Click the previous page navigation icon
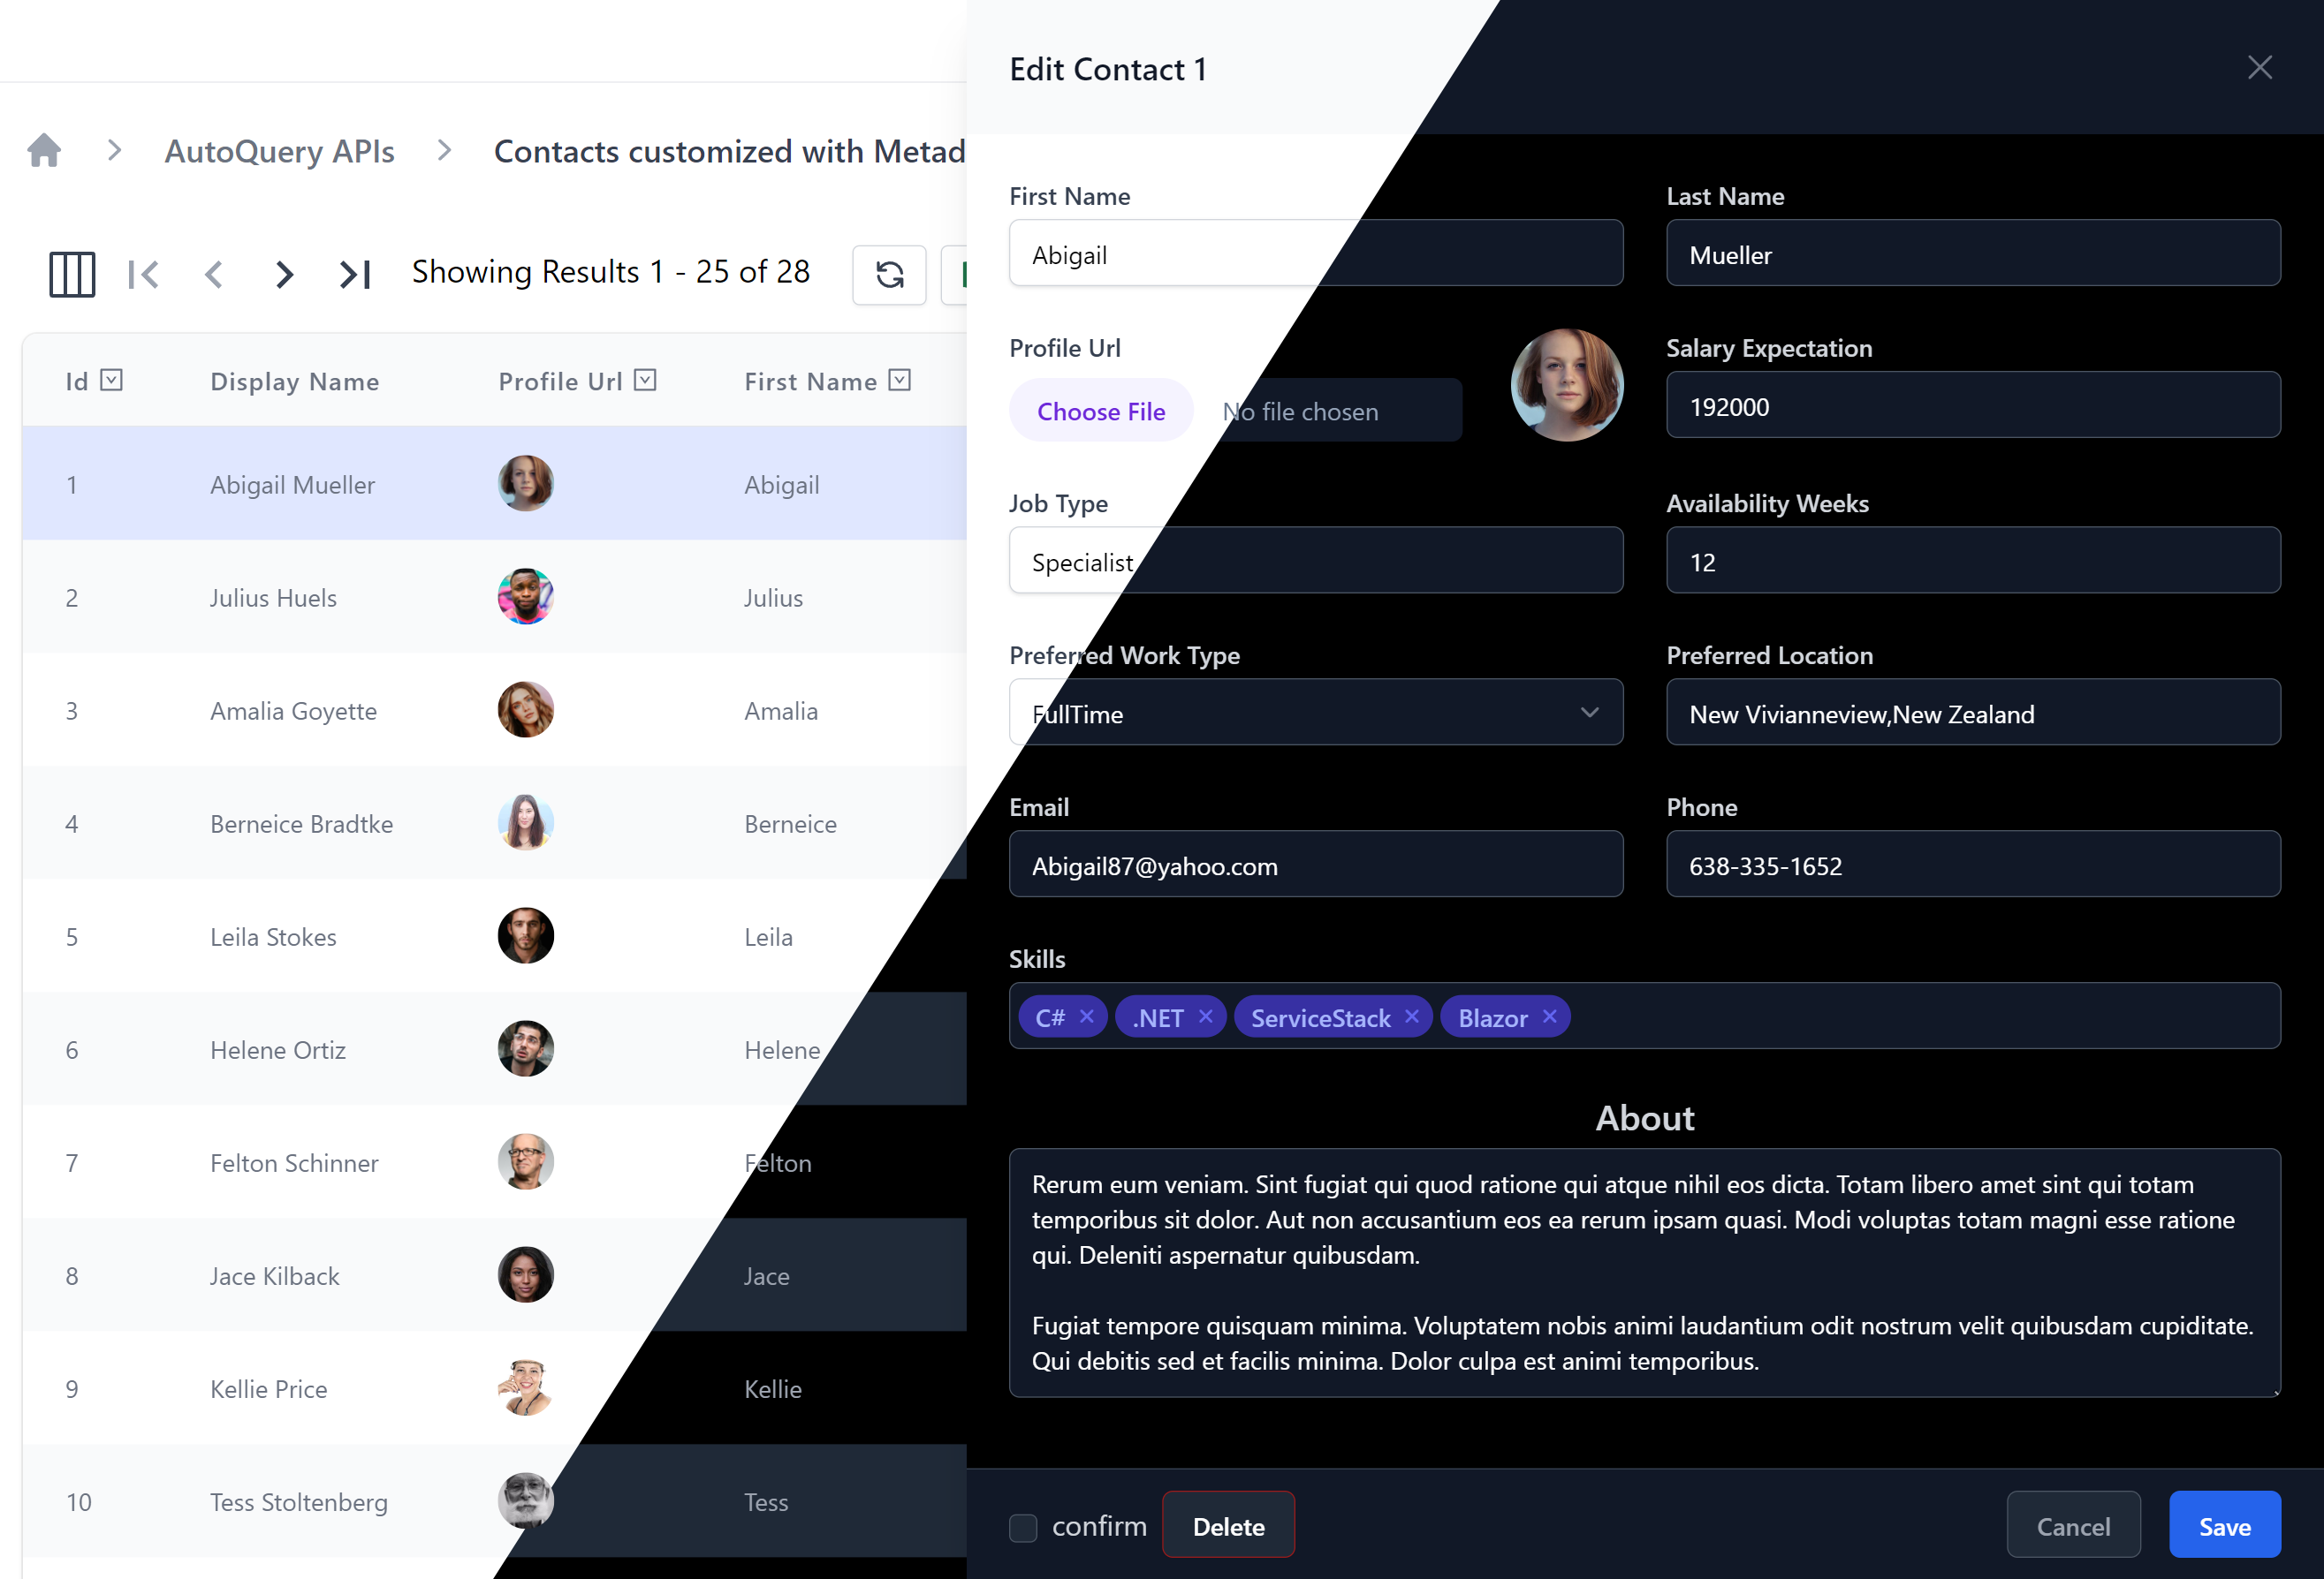Screen dimensions: 2324x1579 click(x=213, y=273)
